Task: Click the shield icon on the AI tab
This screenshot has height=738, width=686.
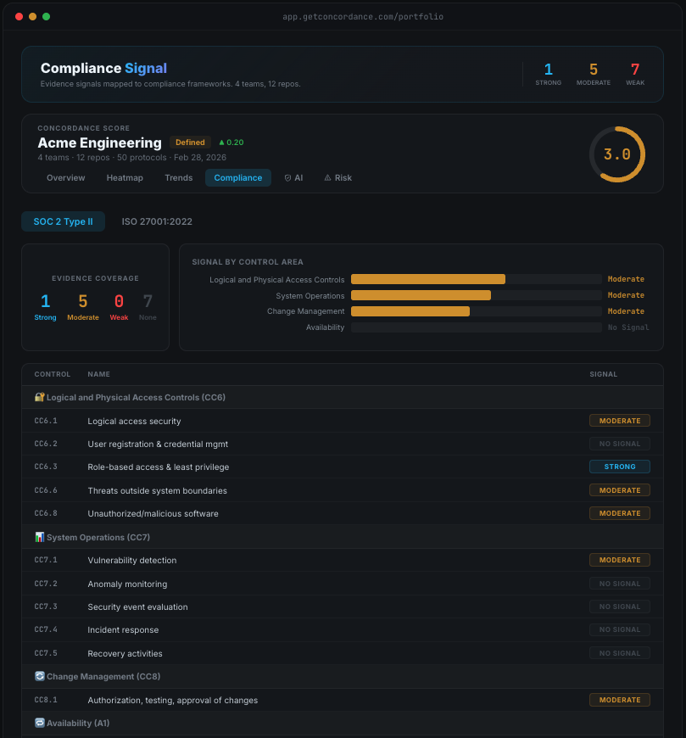Action: tap(287, 178)
